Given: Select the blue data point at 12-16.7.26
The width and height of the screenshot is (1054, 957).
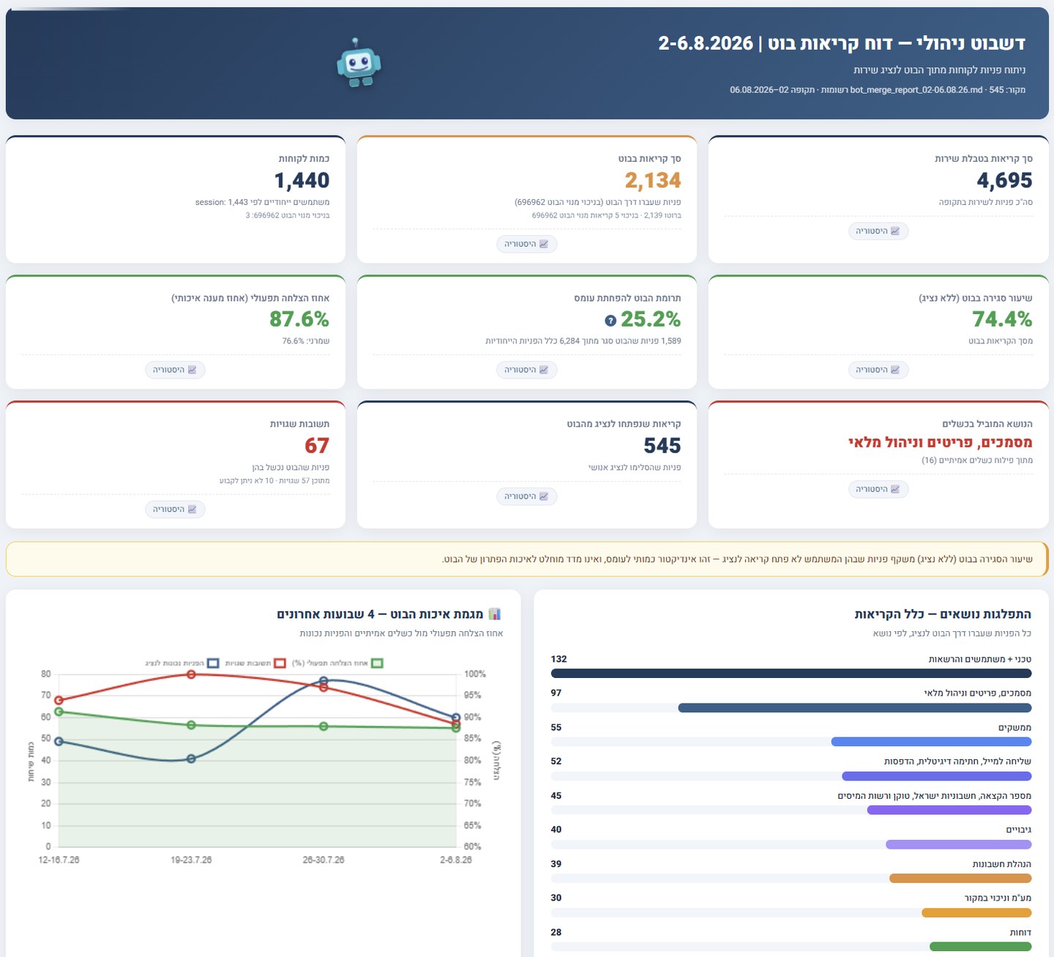Looking at the screenshot, I should tap(59, 741).
